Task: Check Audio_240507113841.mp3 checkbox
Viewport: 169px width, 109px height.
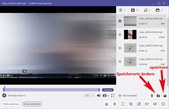Action: tap(120, 48)
